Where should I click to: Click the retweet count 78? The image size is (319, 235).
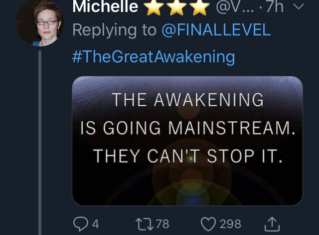(x=162, y=224)
